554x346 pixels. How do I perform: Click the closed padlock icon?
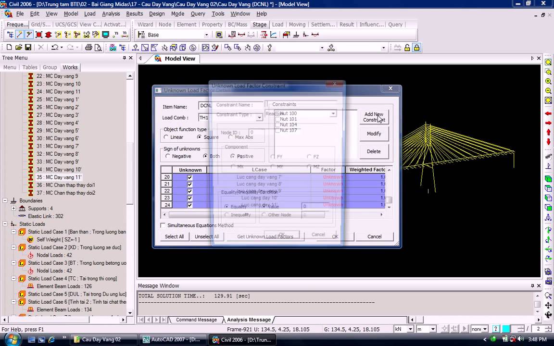416,47
